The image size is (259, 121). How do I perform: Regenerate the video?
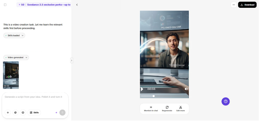(x=167, y=109)
